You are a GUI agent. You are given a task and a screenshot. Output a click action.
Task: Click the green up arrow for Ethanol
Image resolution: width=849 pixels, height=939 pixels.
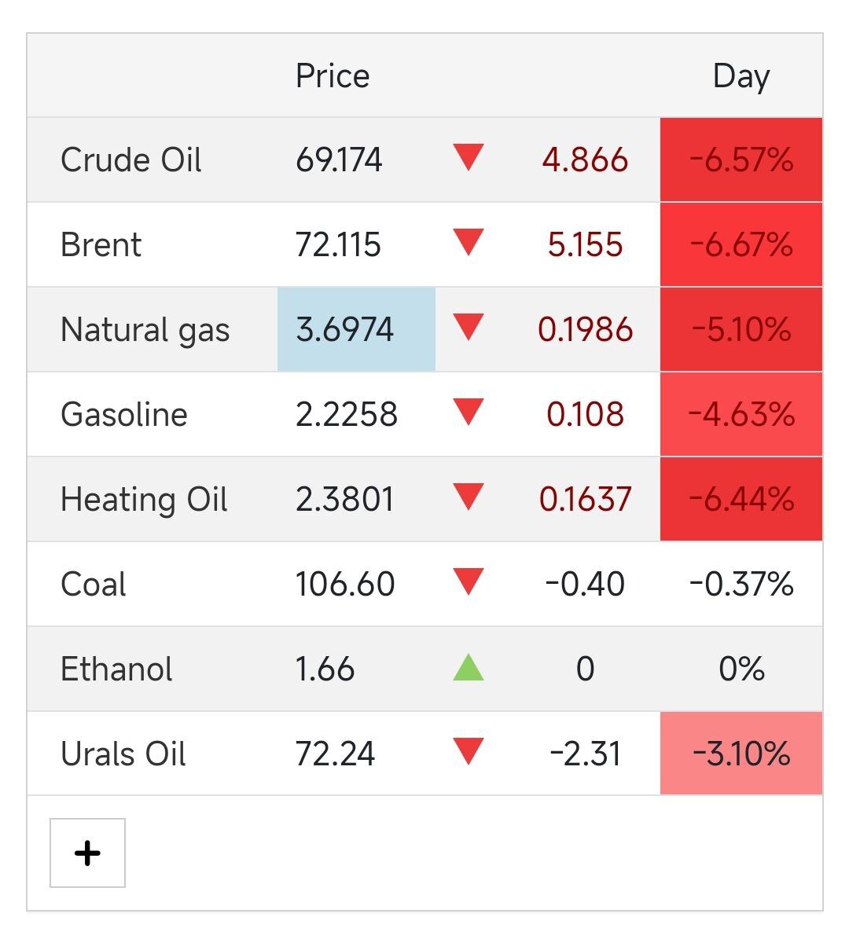click(x=469, y=668)
